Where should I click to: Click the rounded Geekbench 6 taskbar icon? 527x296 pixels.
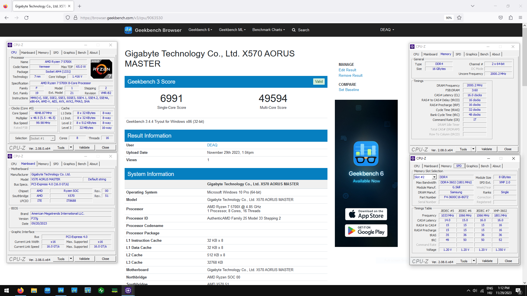coord(47,291)
